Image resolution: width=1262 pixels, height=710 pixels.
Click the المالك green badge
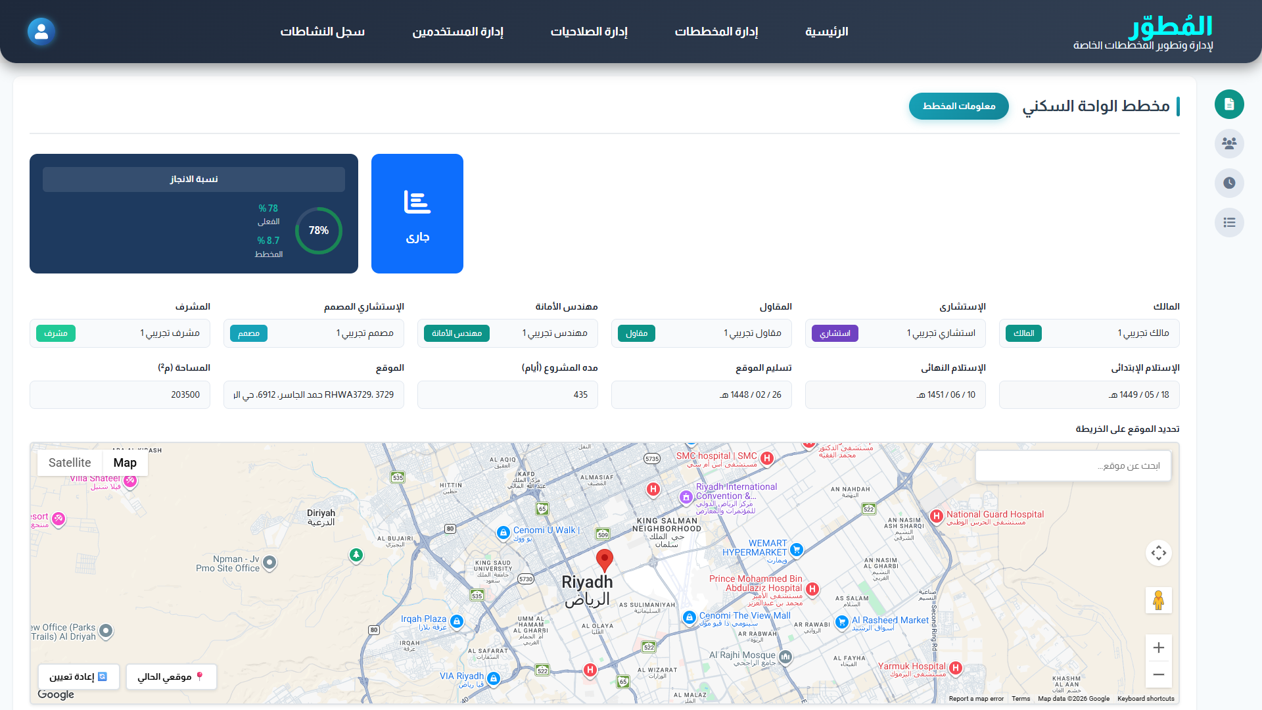point(1023,333)
